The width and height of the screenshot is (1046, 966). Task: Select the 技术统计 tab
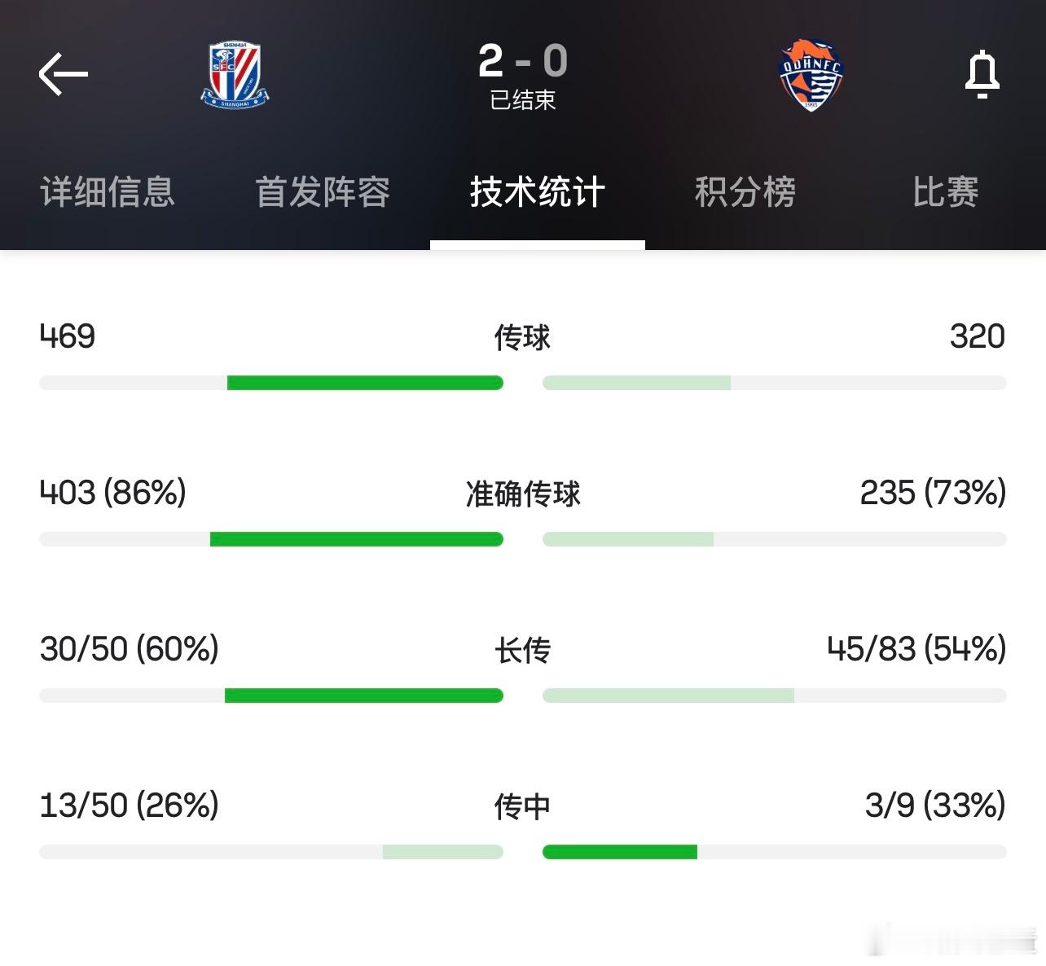538,192
